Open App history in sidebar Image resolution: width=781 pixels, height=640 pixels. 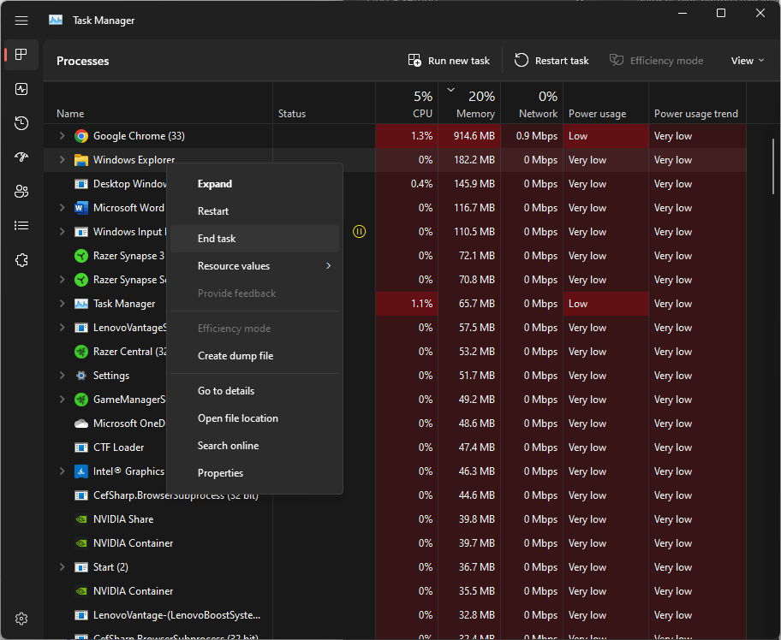(x=21, y=123)
